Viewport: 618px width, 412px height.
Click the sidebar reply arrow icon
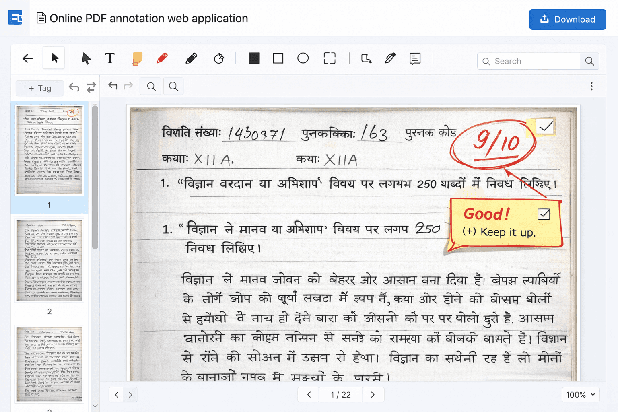pyautogui.click(x=74, y=87)
